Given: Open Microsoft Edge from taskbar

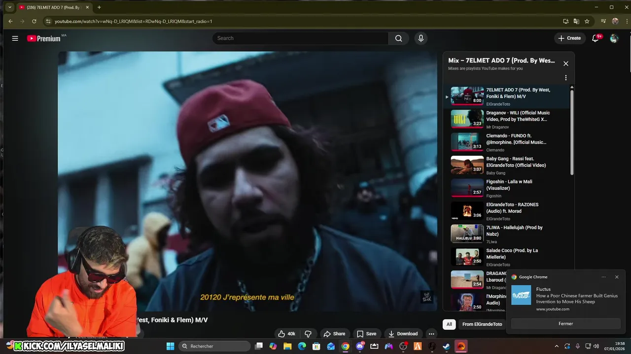Looking at the screenshot, I should click(302, 346).
